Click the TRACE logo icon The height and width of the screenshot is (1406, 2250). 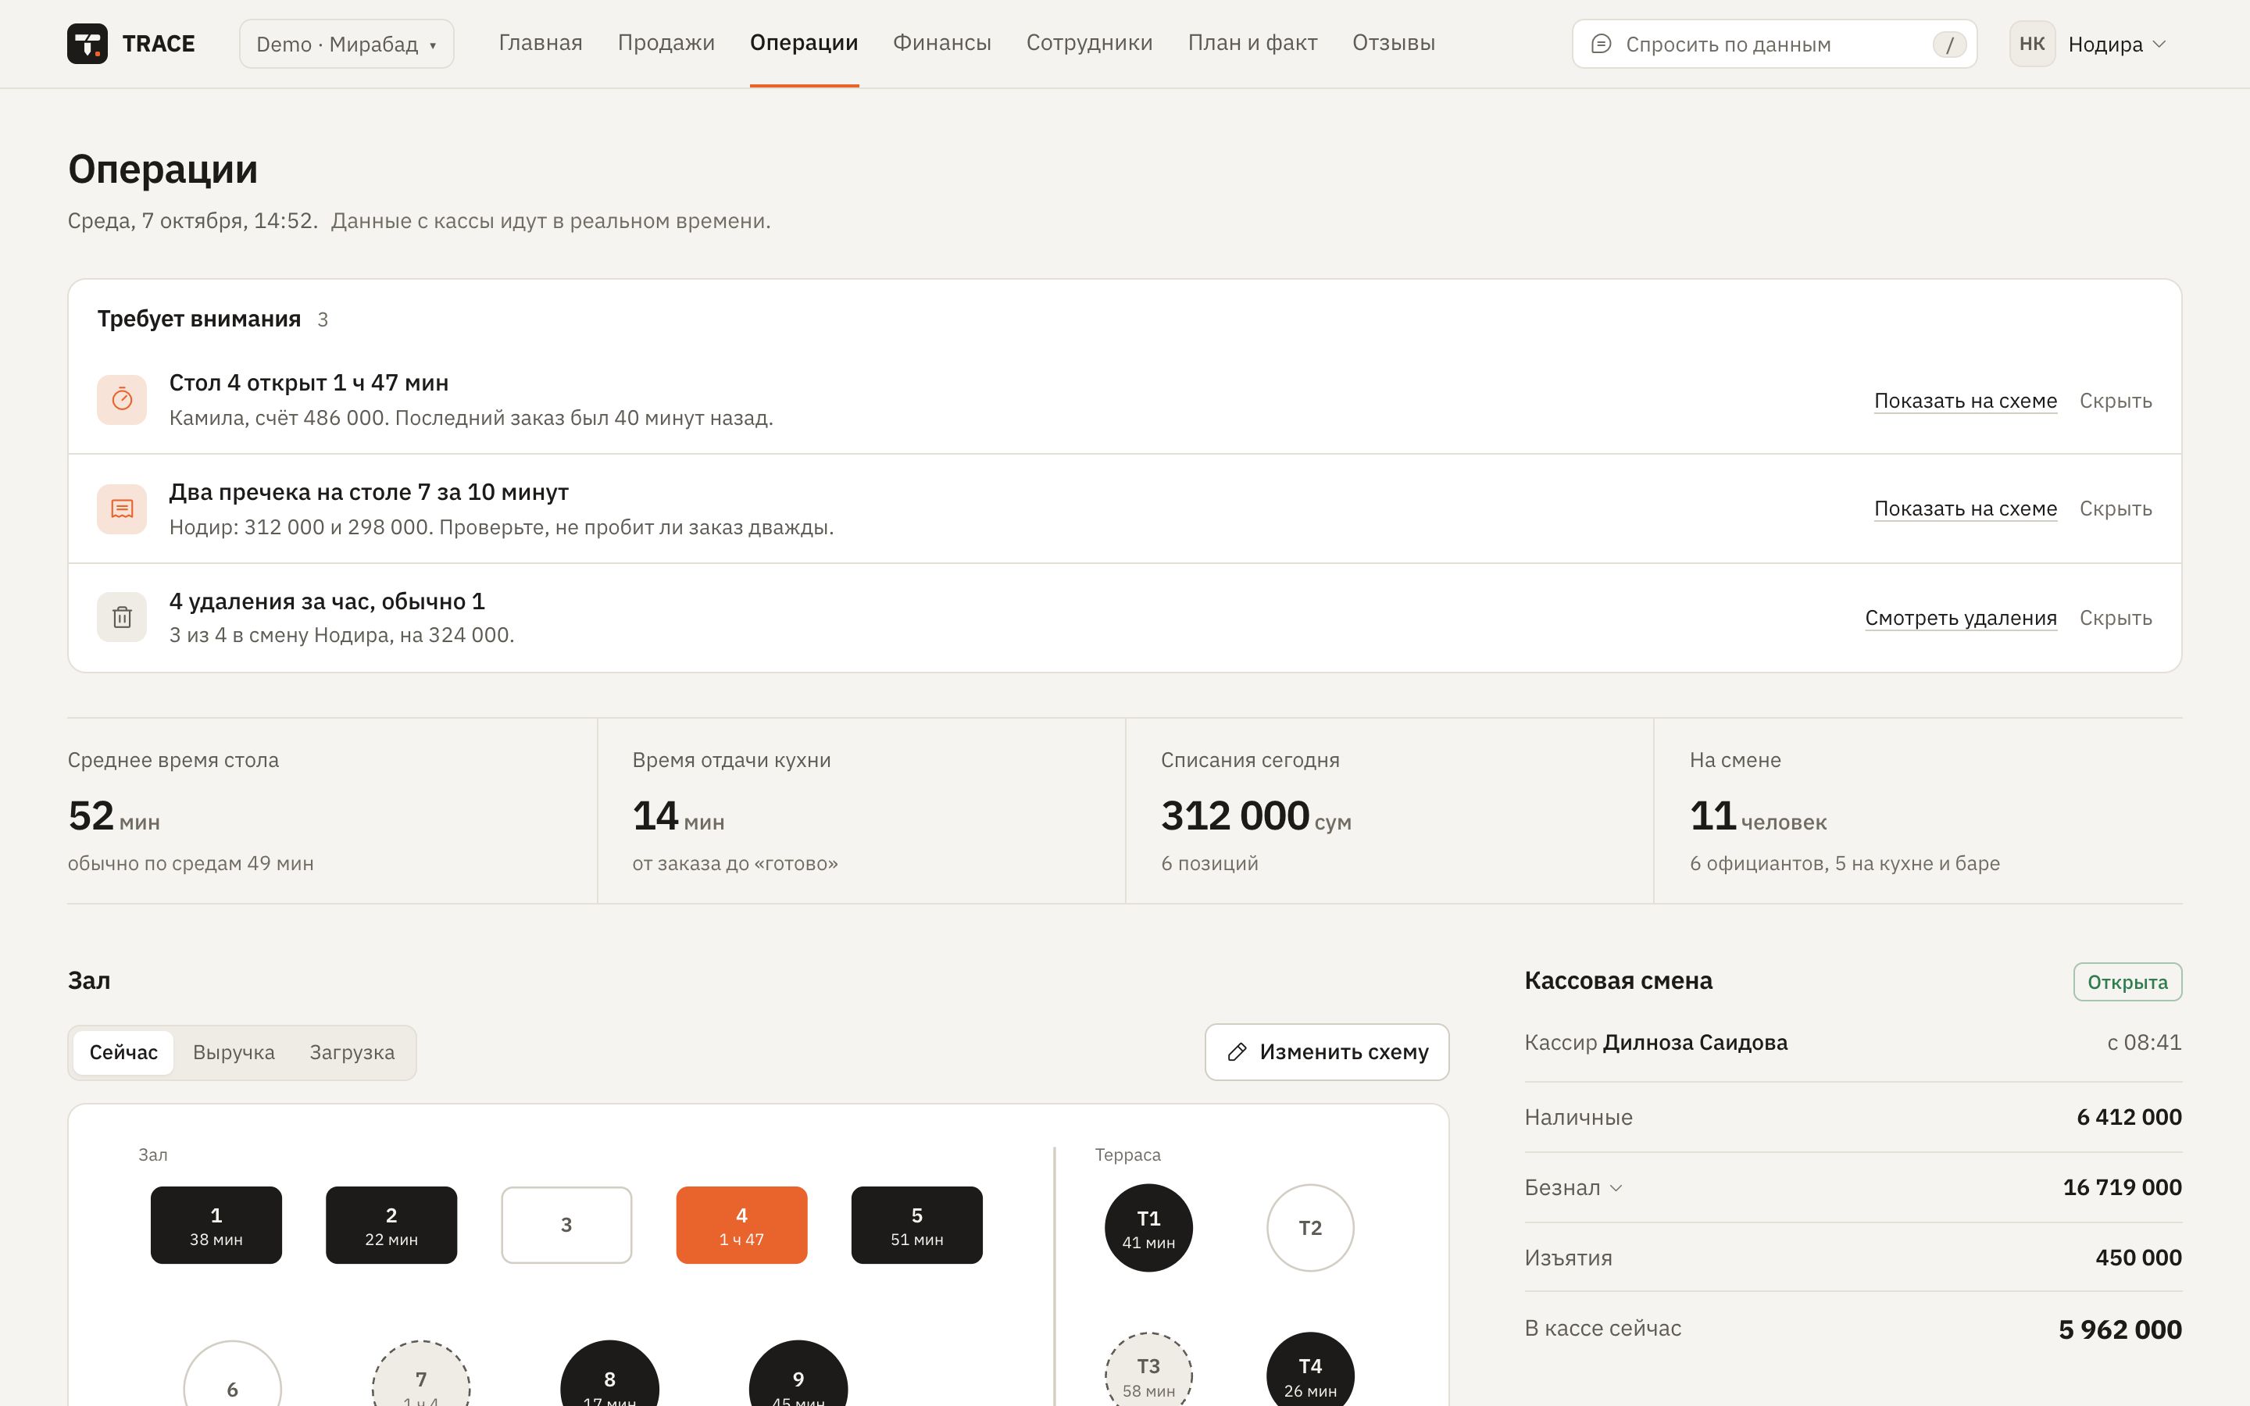click(87, 44)
